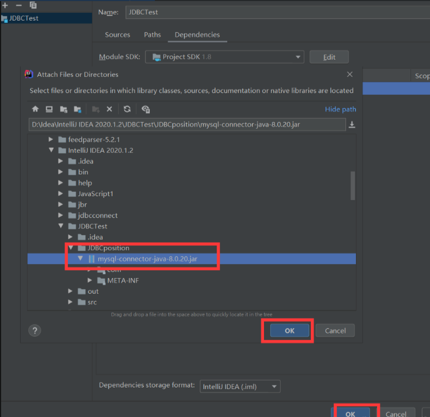Click the file path input field
The height and width of the screenshot is (417, 430).
point(187,125)
